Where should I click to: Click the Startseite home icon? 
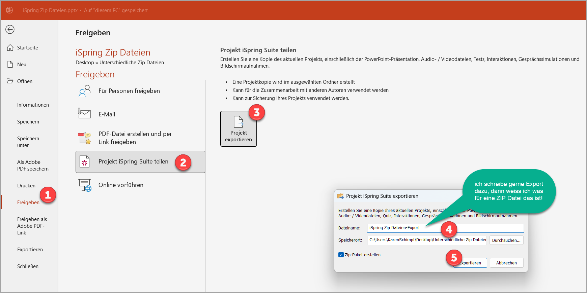click(10, 48)
